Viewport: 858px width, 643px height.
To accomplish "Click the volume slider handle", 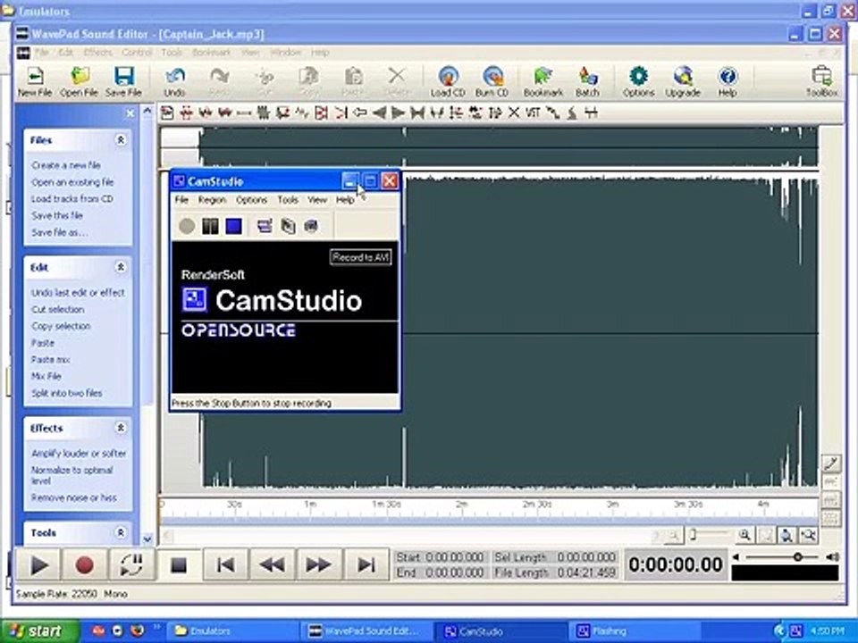I will click(798, 557).
